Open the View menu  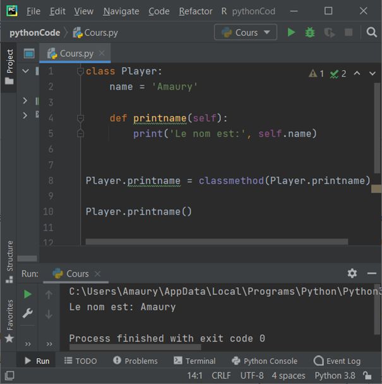84,11
